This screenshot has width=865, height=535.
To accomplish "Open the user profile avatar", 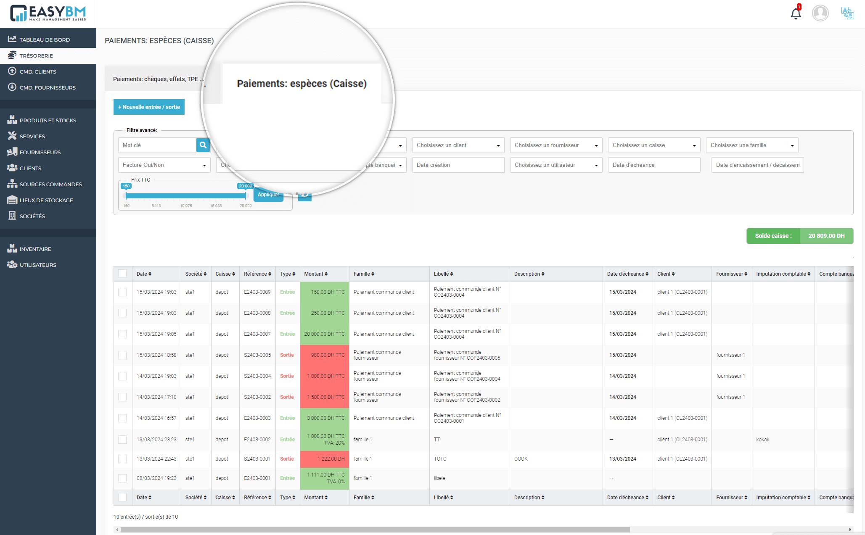I will (820, 13).
